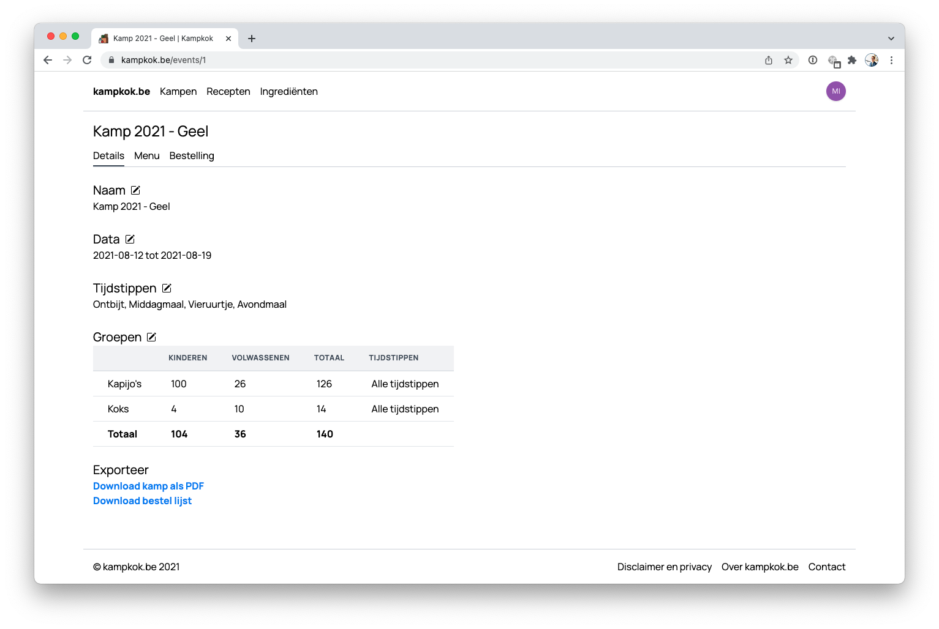Open the browser extensions puzzle icon
This screenshot has width=939, height=629.
[852, 60]
